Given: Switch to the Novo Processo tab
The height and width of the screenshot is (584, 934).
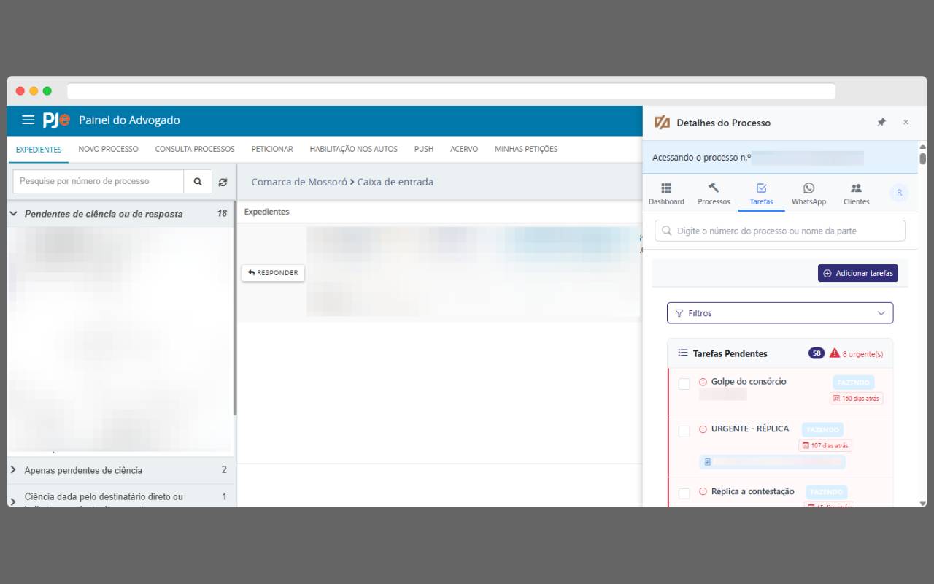Looking at the screenshot, I should tap(108, 149).
